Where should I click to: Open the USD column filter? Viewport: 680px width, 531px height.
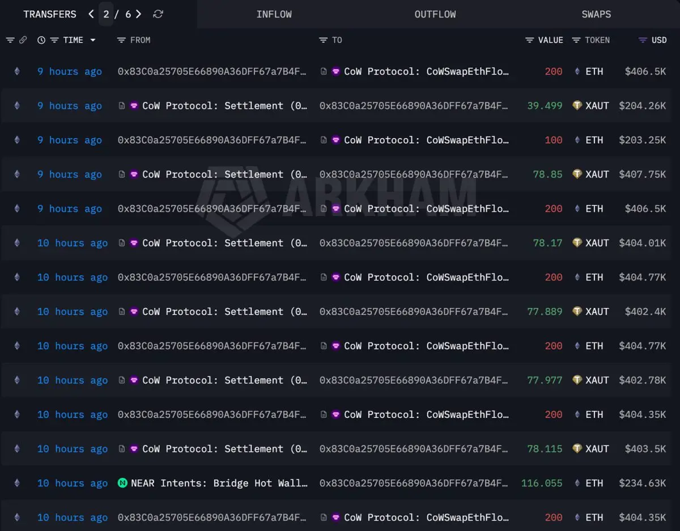pos(643,40)
